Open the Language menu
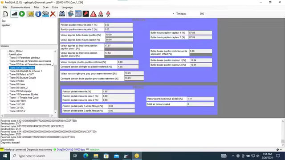Viewport: 285px width, 160px height. 67,7
